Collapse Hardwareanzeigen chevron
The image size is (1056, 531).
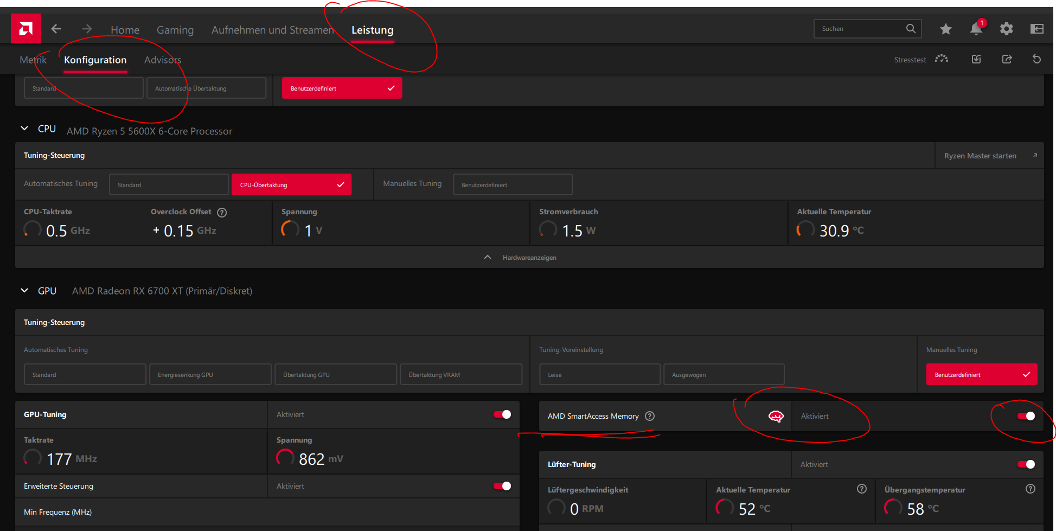point(488,257)
